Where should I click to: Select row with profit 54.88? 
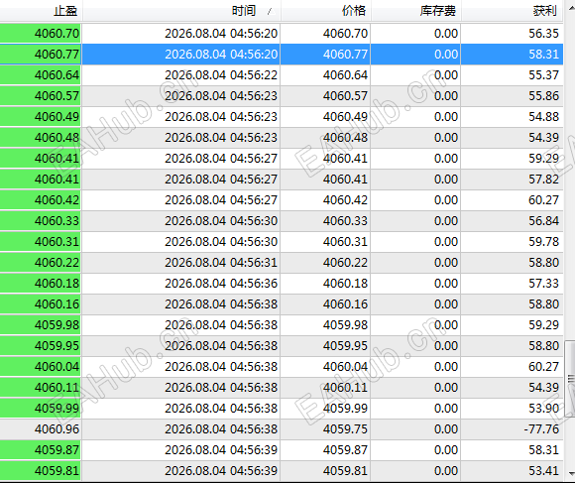pos(282,117)
